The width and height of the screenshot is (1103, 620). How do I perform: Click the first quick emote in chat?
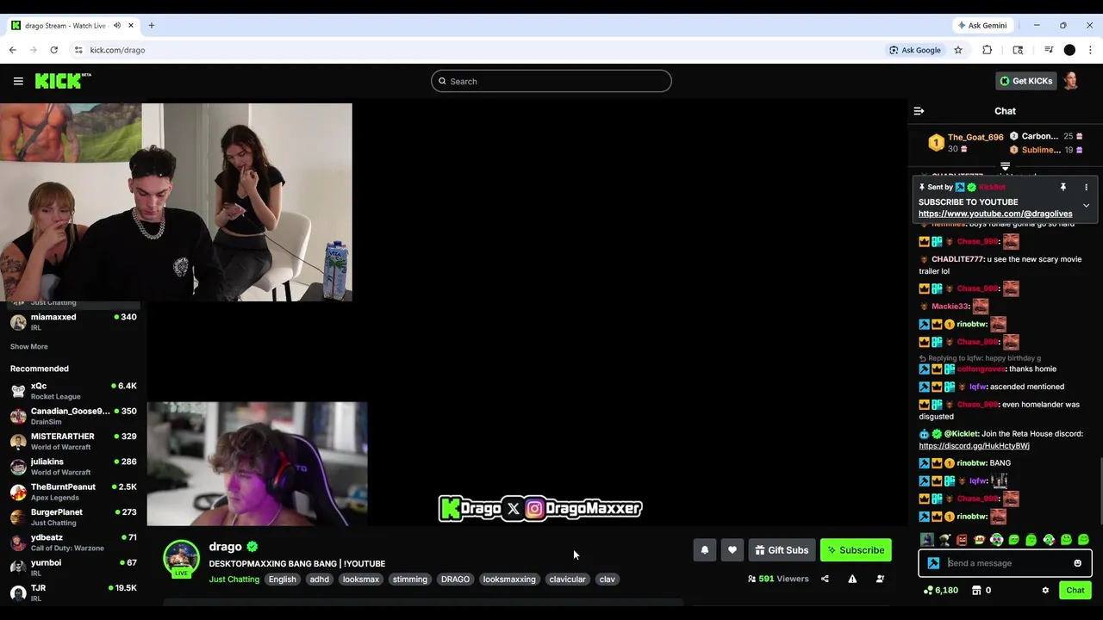tap(926, 540)
